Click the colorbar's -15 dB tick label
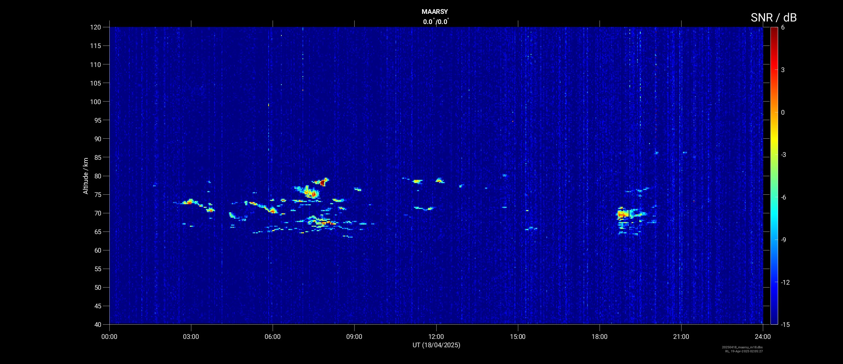The width and height of the screenshot is (843, 364). pos(785,324)
